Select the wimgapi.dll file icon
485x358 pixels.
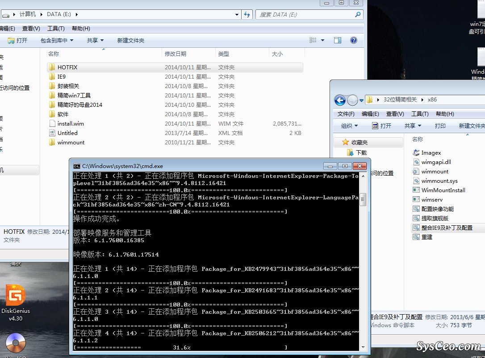[x=416, y=162]
